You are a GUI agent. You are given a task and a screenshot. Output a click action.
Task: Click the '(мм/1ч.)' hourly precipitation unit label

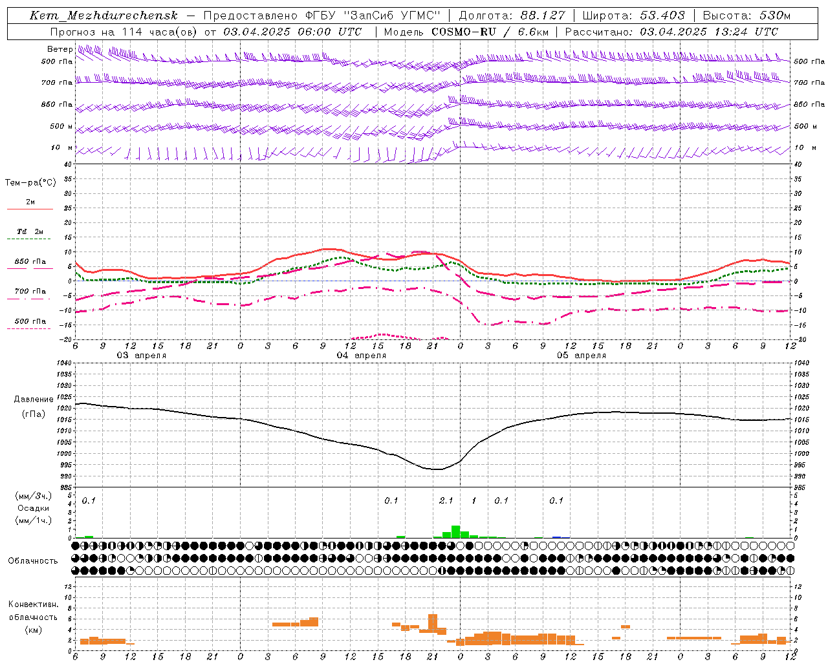pyautogui.click(x=33, y=520)
